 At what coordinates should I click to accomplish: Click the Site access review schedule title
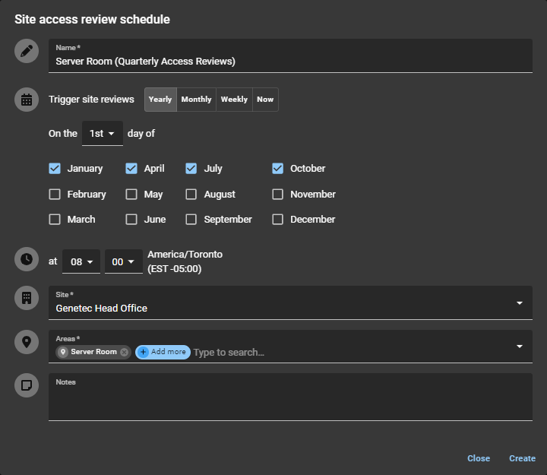click(92, 20)
